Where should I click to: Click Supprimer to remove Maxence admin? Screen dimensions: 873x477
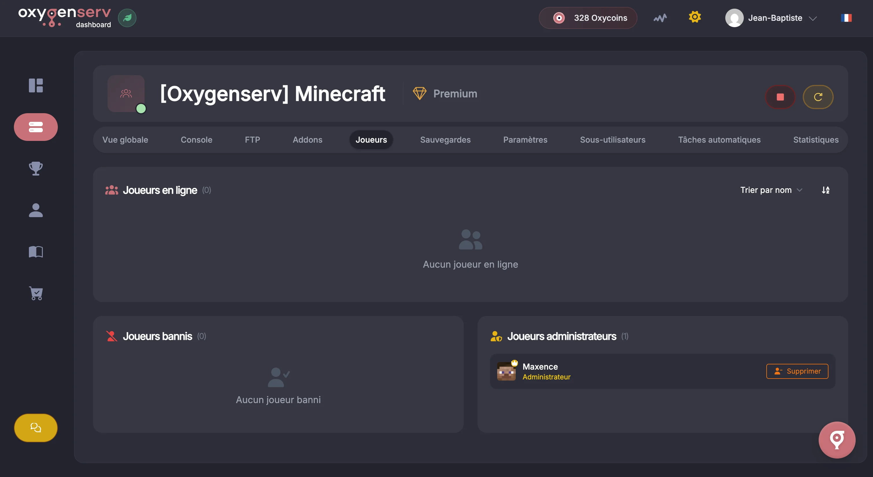click(x=797, y=371)
